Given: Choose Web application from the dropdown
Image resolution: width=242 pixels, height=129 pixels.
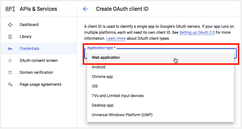Looking at the screenshot, I should 161,57.
